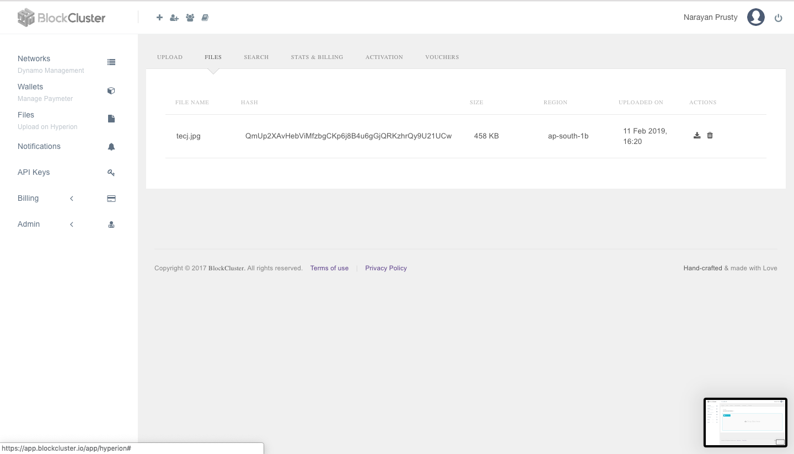Image resolution: width=794 pixels, height=454 pixels.
Task: Open the Stats & Billing tab
Action: tap(317, 57)
